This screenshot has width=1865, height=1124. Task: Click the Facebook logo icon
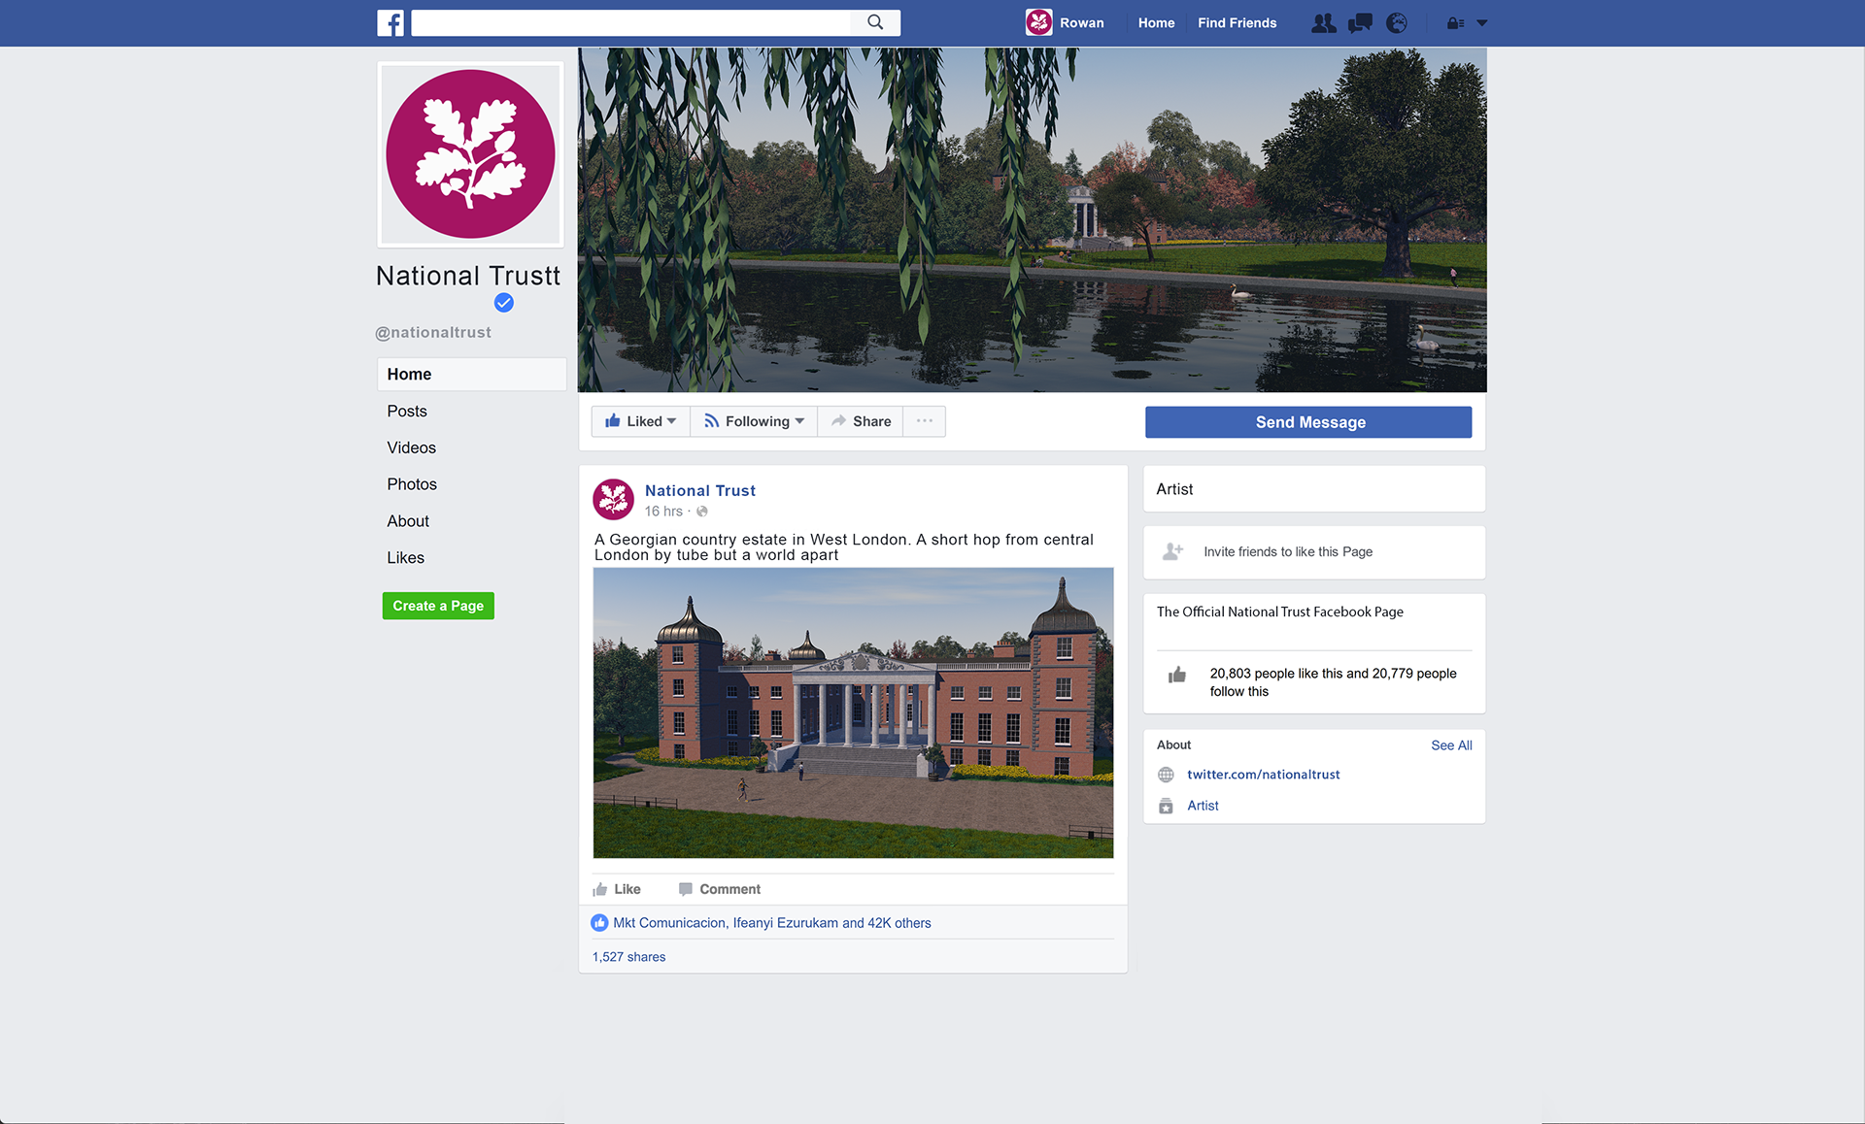coord(390,22)
